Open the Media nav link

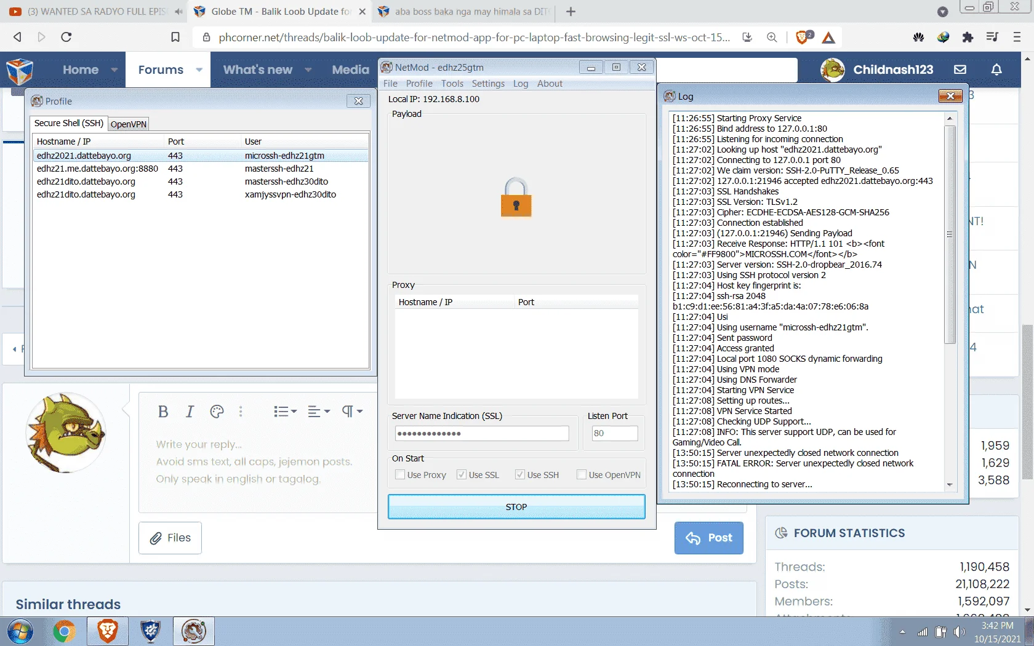pos(350,70)
